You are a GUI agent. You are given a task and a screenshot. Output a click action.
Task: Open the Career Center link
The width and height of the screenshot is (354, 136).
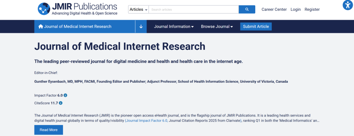274,9
